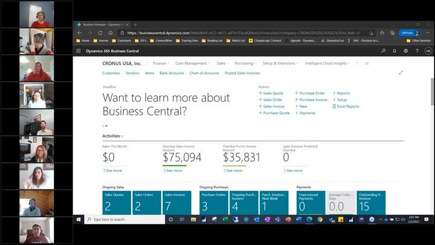Create a new Sales Invoice action
Image resolution: width=435 pixels, height=245 pixels.
click(271, 106)
